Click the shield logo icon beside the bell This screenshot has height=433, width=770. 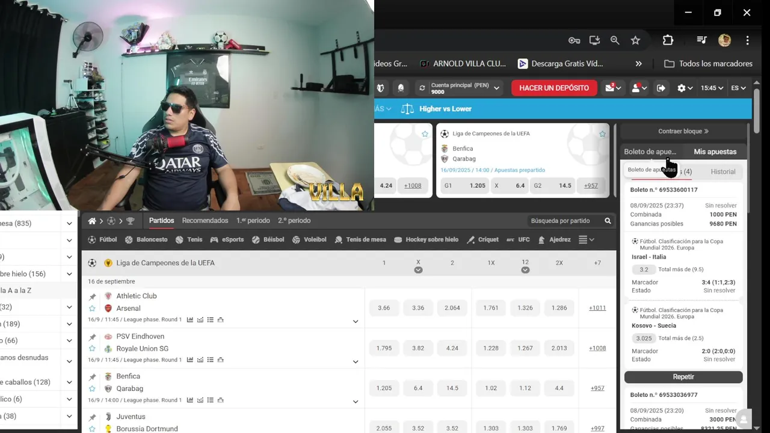coord(380,88)
